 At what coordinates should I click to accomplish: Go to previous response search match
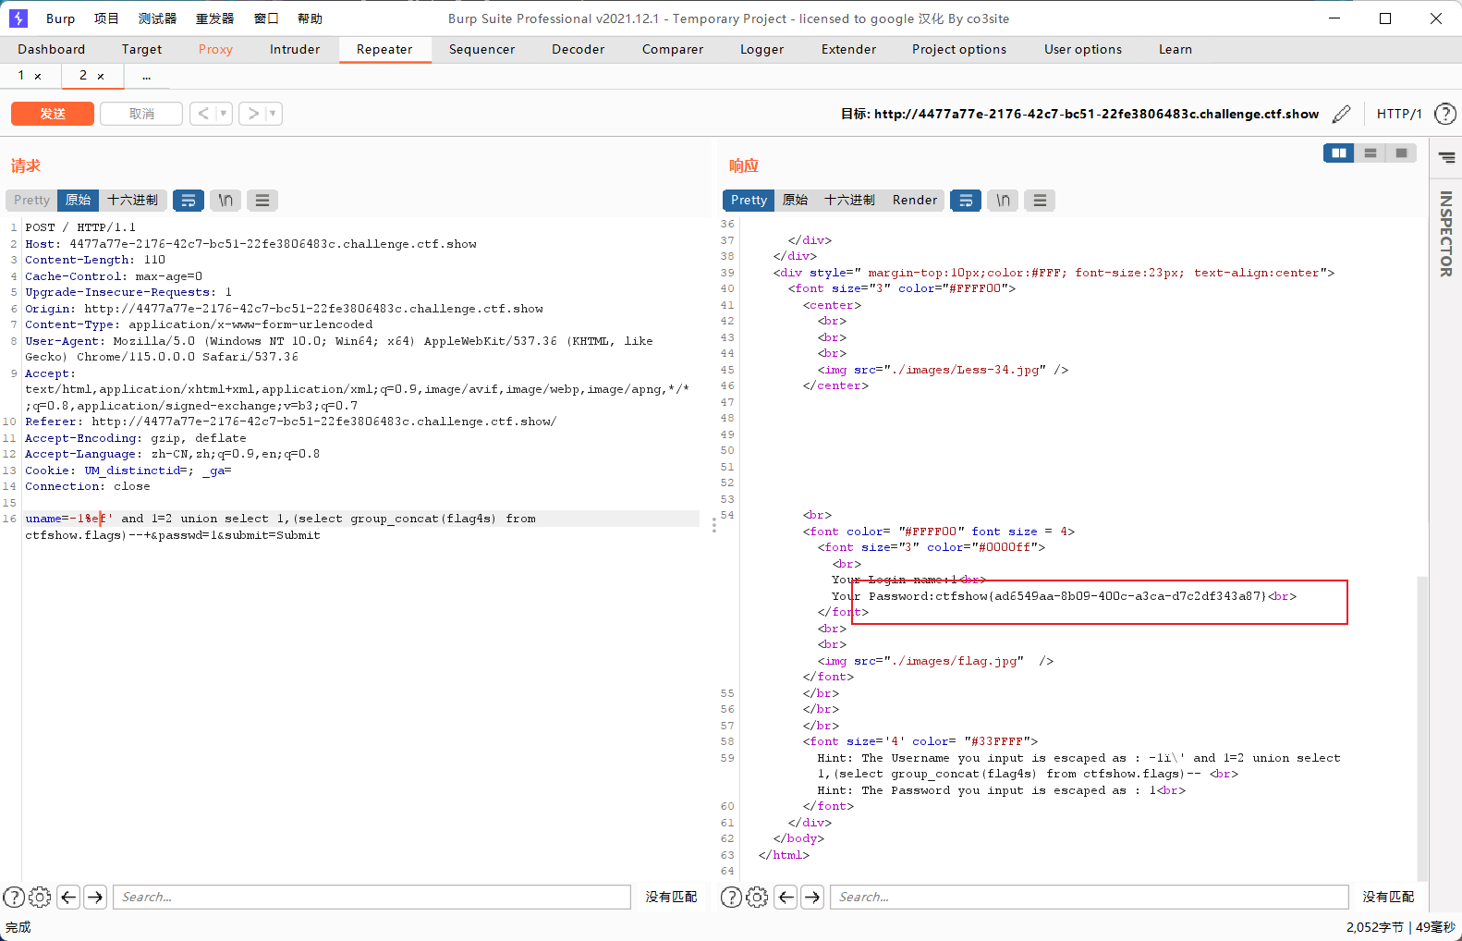tap(786, 897)
